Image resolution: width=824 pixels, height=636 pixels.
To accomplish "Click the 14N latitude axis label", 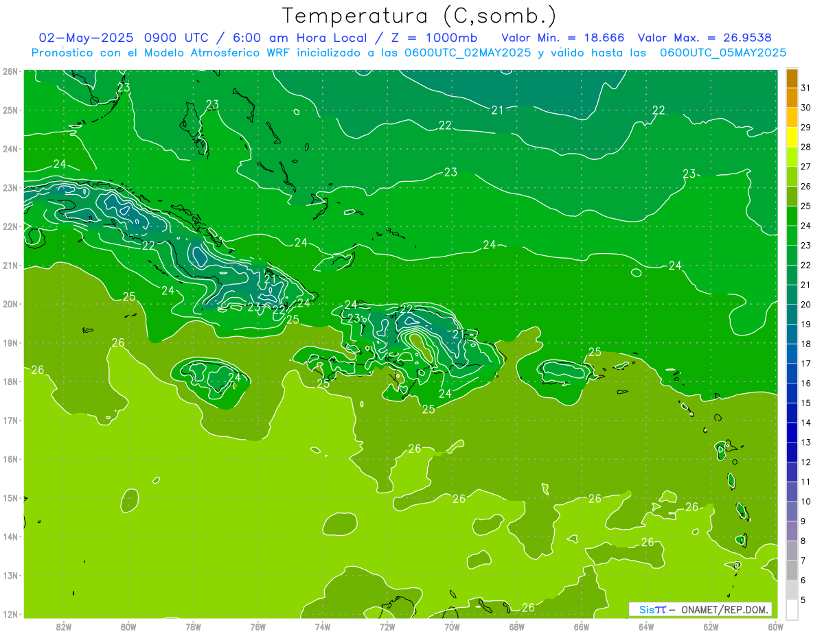I will pyautogui.click(x=10, y=537).
